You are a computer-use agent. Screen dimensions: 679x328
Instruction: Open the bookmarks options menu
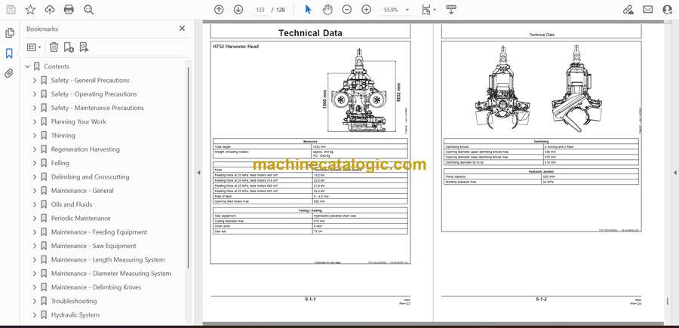click(x=34, y=48)
